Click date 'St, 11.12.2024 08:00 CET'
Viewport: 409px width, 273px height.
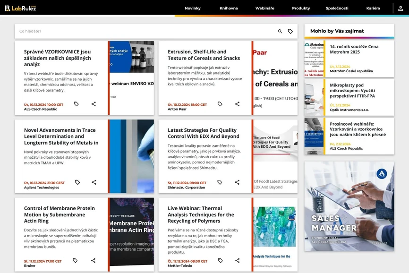click(x=187, y=183)
